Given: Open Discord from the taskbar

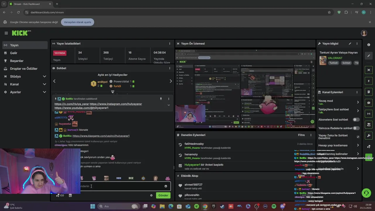Looking at the screenshot, I should (x=282, y=206).
